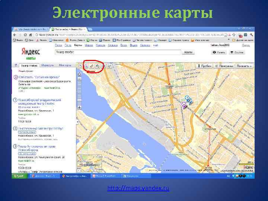Bookmark the page with the star icon
This screenshot has width=268, height=201.
coord(234,35)
